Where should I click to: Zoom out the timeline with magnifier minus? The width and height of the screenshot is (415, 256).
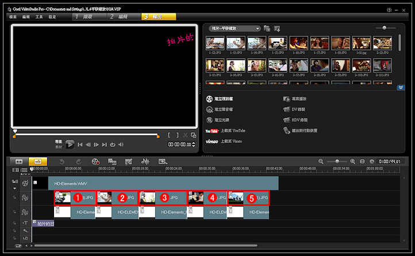tap(321, 162)
